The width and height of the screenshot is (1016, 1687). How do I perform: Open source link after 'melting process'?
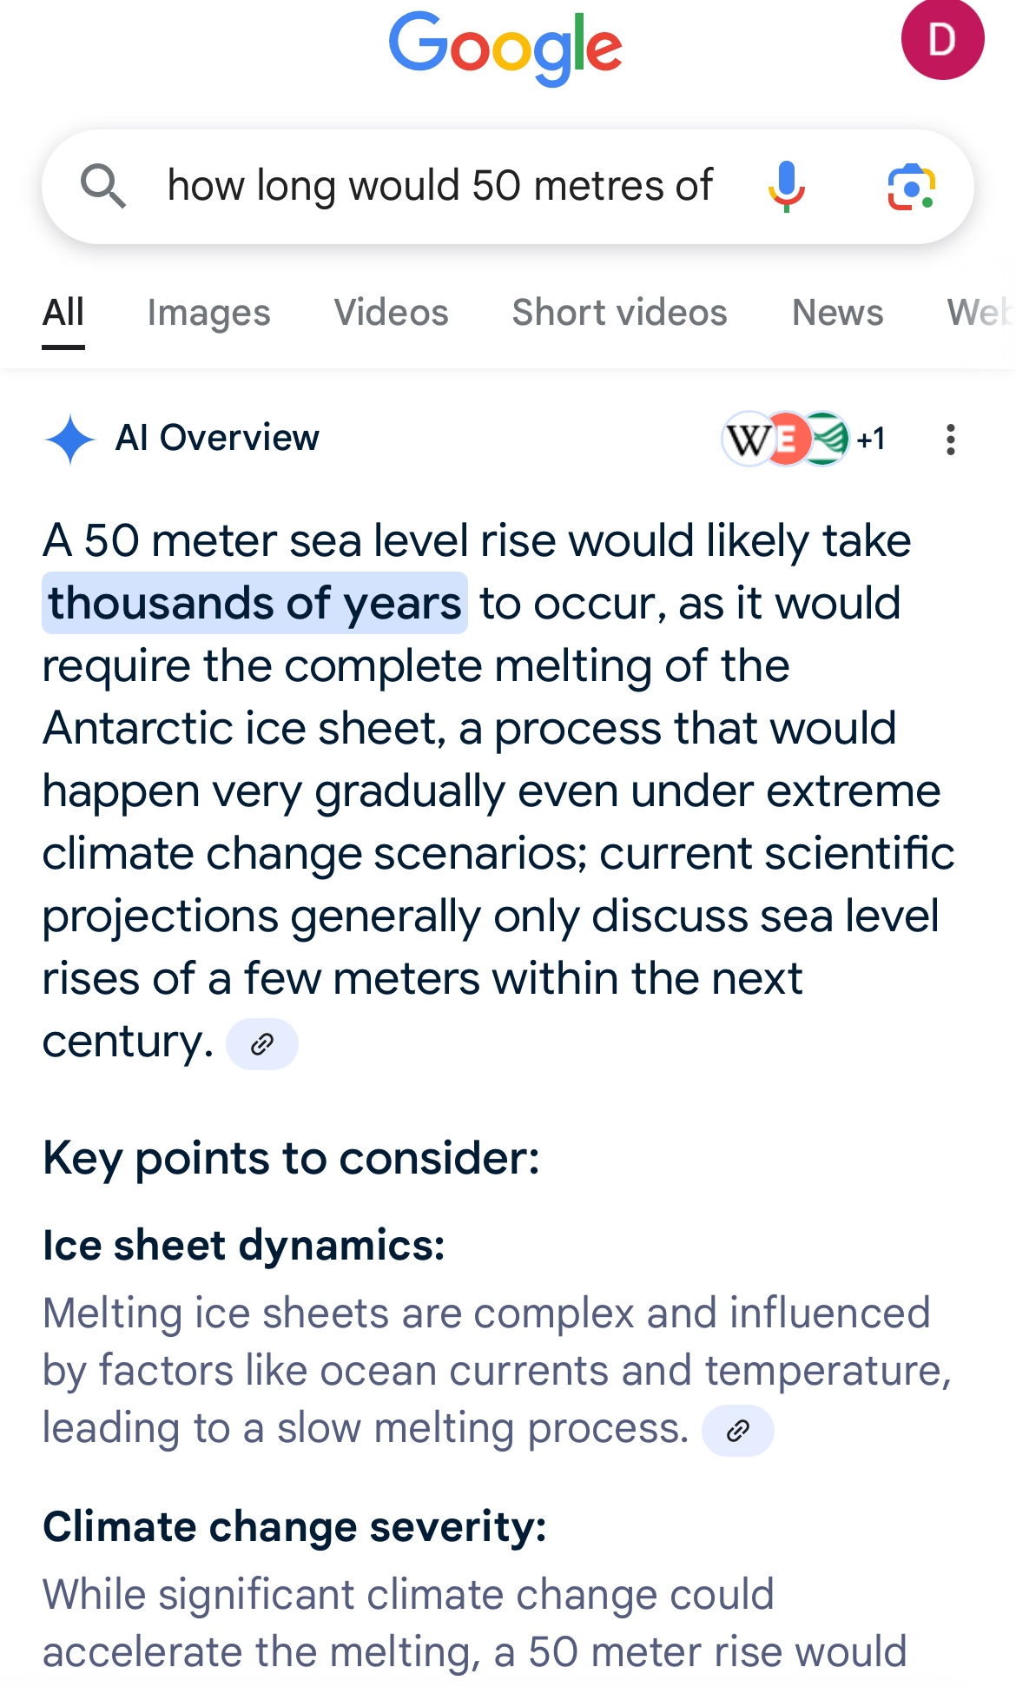tap(738, 1431)
